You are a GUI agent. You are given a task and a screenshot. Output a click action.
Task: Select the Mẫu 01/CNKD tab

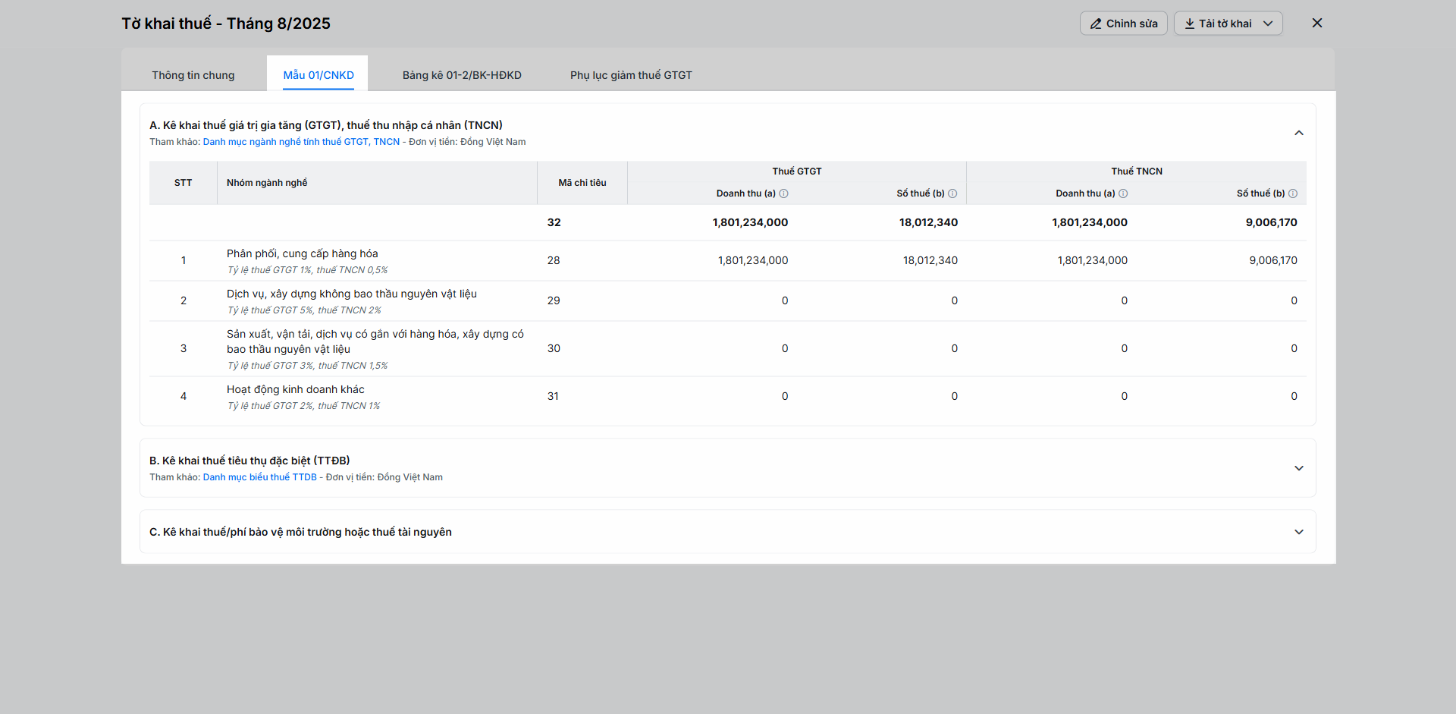pyautogui.click(x=318, y=75)
